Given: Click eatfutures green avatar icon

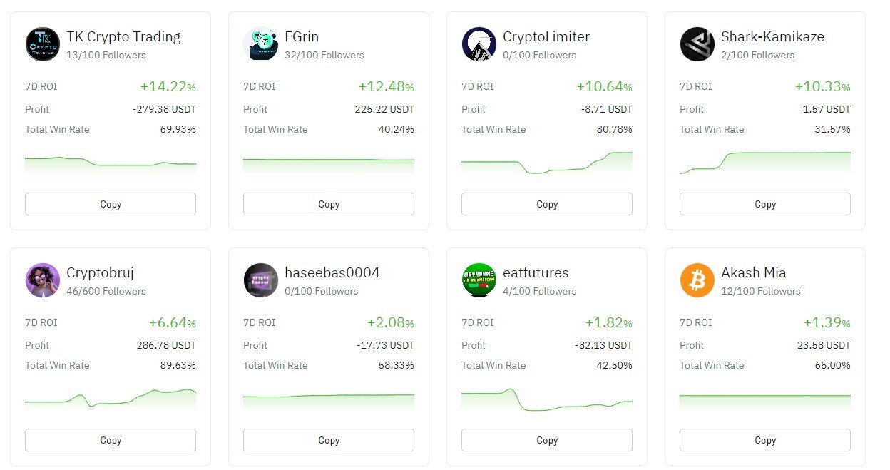Looking at the screenshot, I should [x=479, y=280].
